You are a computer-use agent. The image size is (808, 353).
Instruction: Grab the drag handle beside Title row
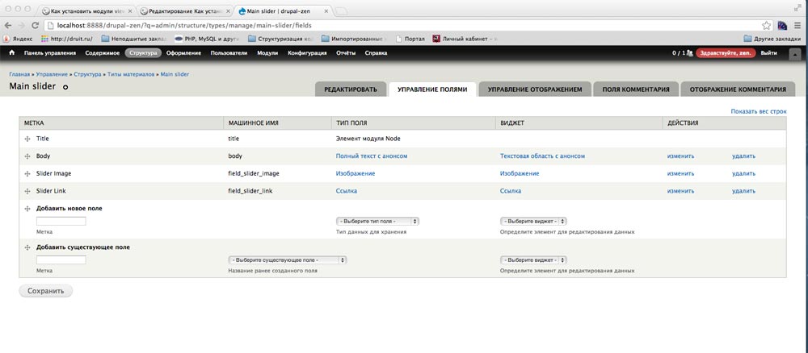28,139
